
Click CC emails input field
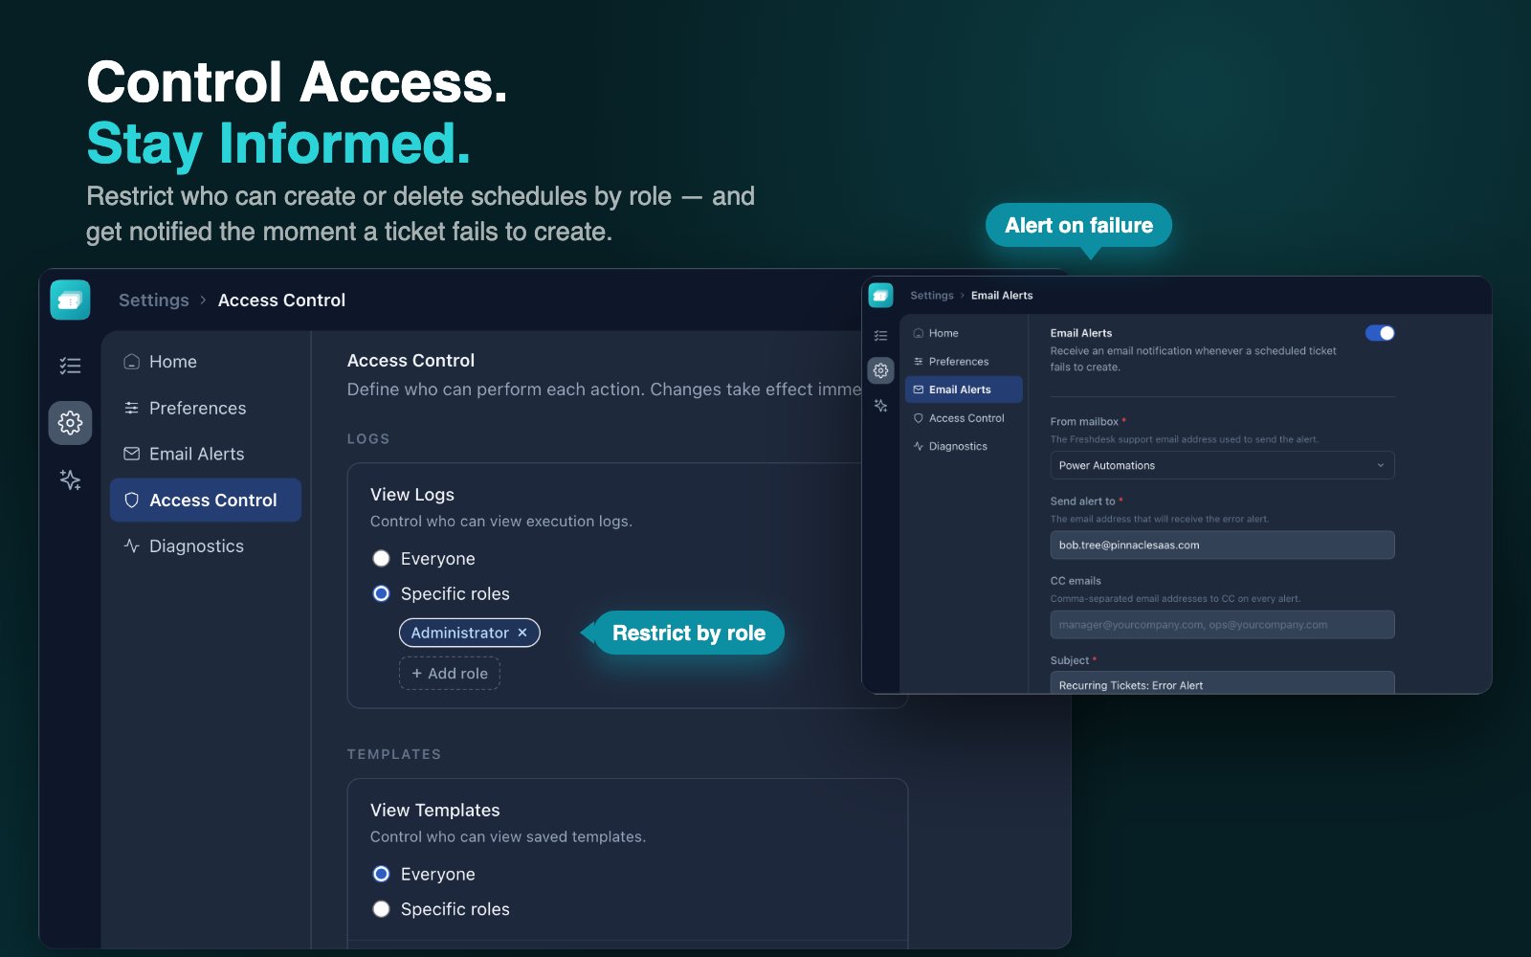pyautogui.click(x=1222, y=625)
